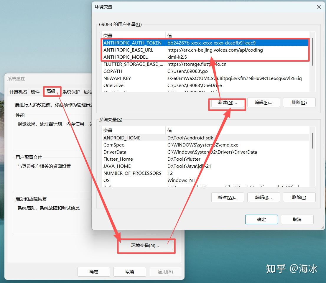
Task: Click 新建(W)... under system variables
Action: [x=228, y=197]
